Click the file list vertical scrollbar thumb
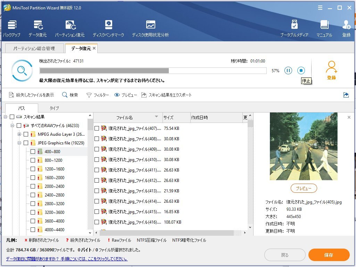The image size is (356, 267). click(250, 124)
